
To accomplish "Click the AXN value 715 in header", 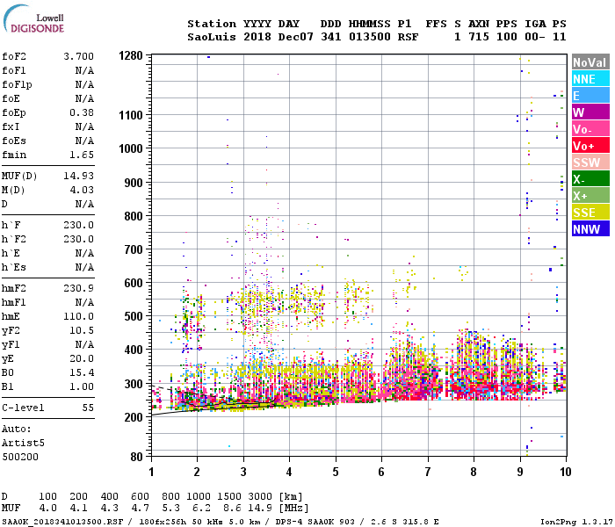I will (x=479, y=37).
